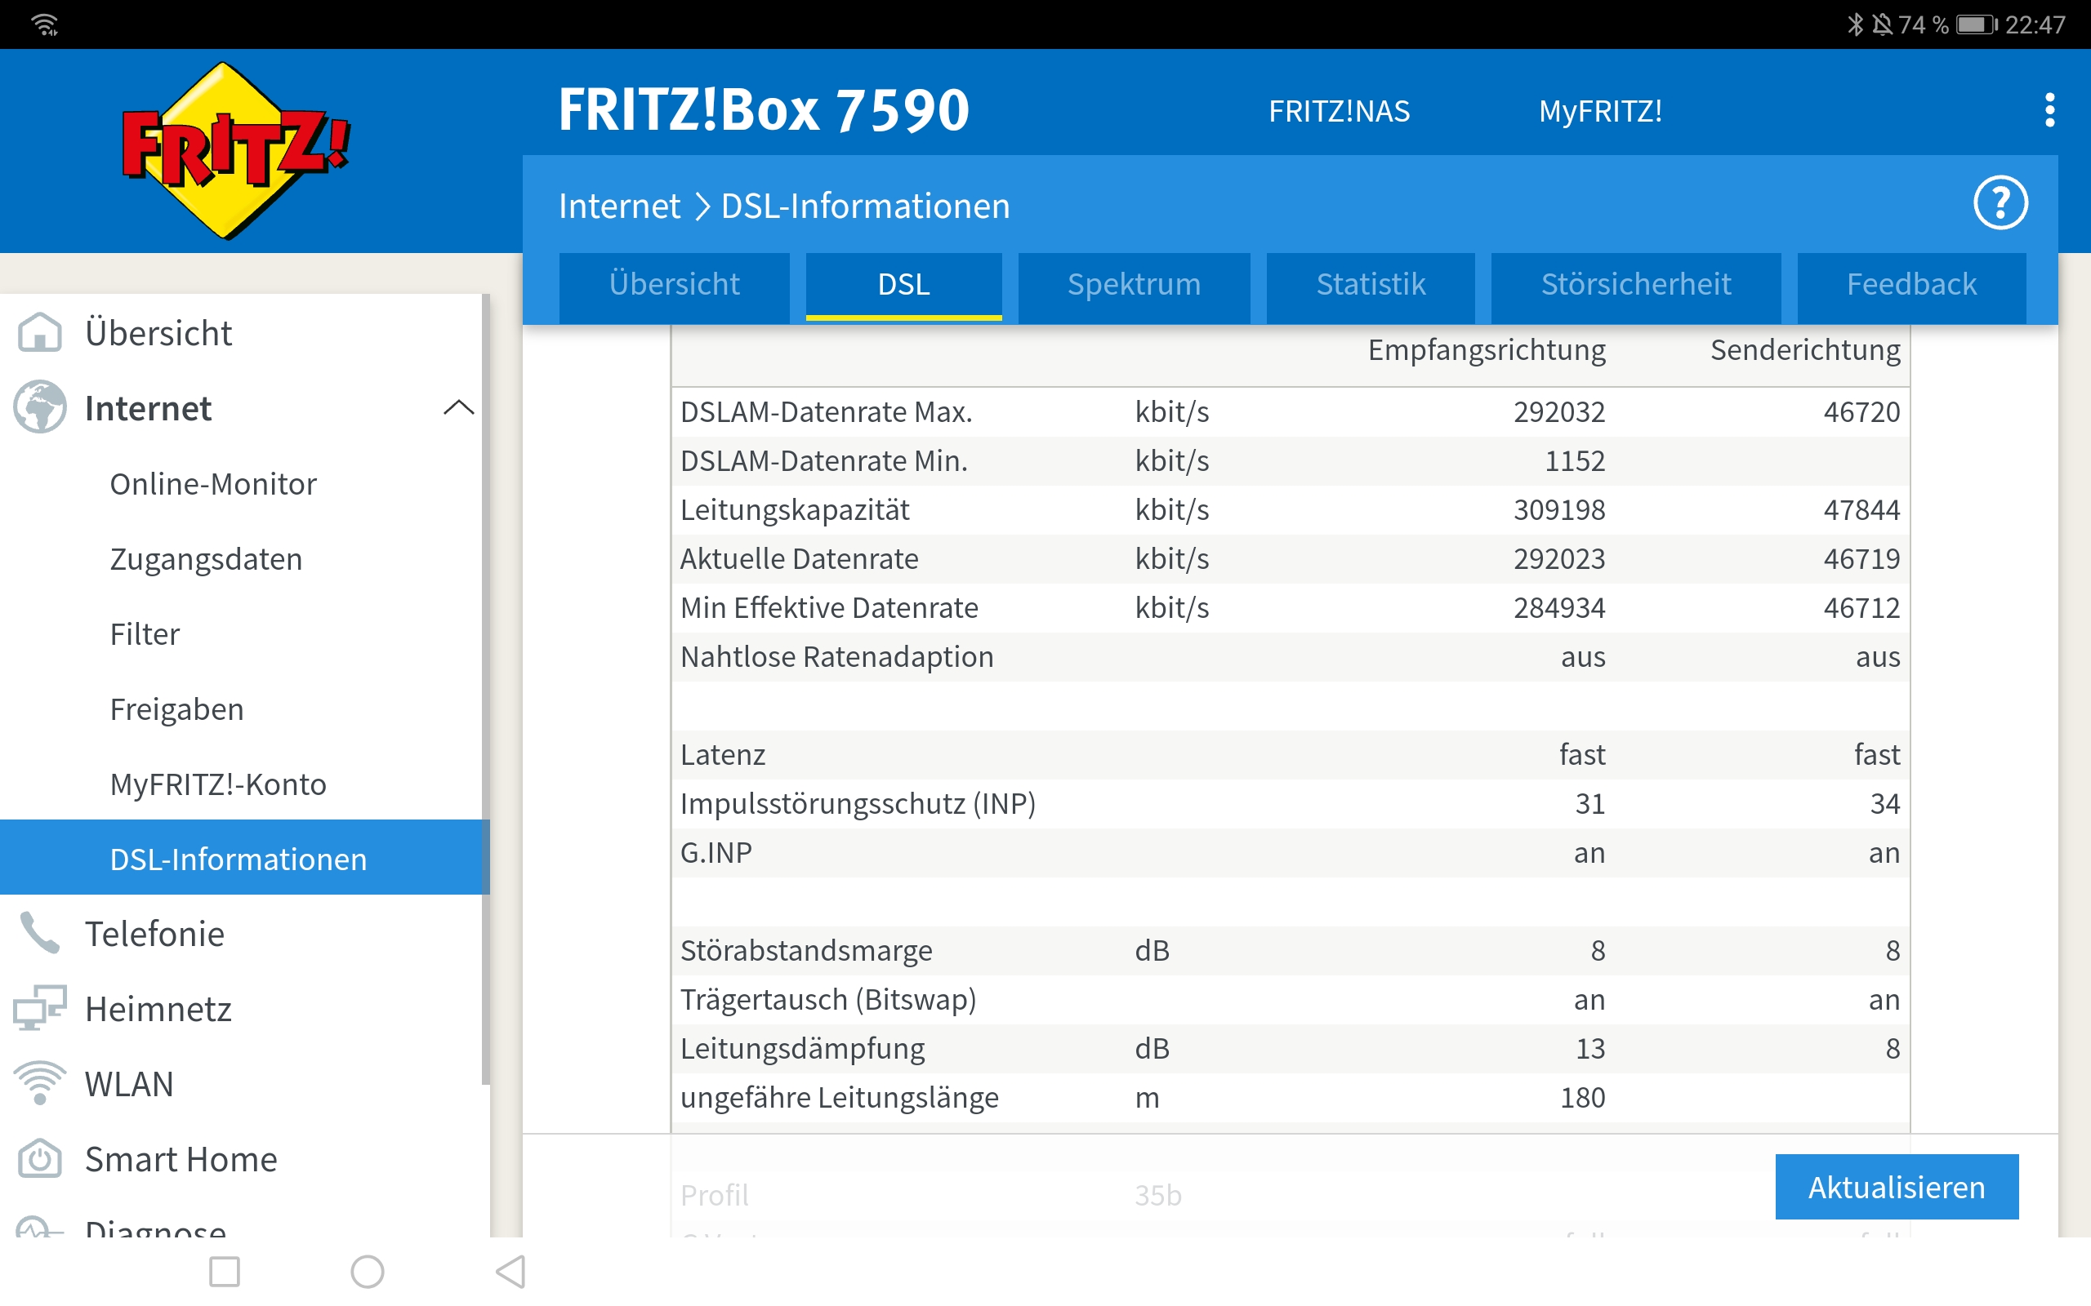This screenshot has height=1306, width=2091.
Task: Open the MyFRITZ! header link
Action: coord(1599,112)
